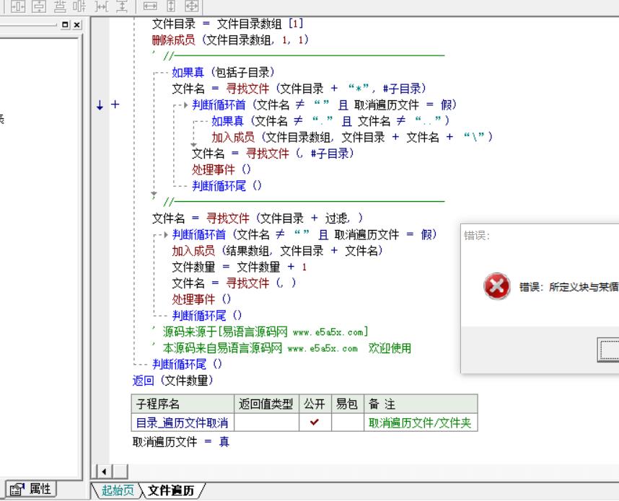This screenshot has height=501, width=619.
Task: Click the 返回值类型 column header
Action: (x=266, y=404)
